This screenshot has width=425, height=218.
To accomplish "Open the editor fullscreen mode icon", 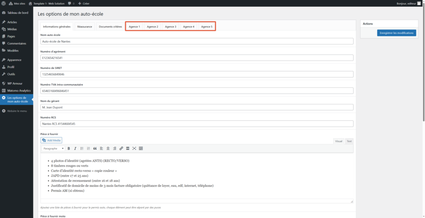I will (134, 148).
